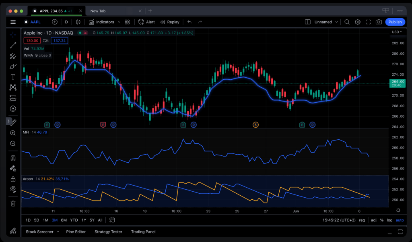The height and width of the screenshot is (242, 412).
Task: Toggle hide all drawings eye icon
Action: [13, 189]
